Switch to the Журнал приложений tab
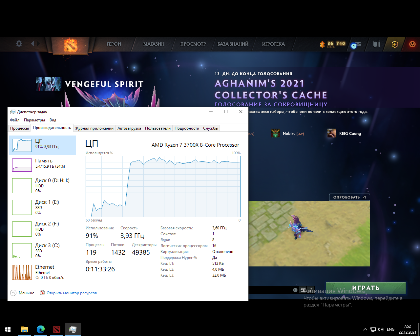This screenshot has height=336, width=420. click(94, 128)
